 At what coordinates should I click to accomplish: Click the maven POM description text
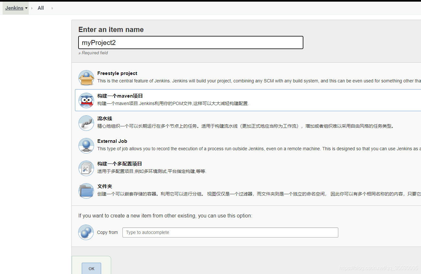[x=173, y=103]
